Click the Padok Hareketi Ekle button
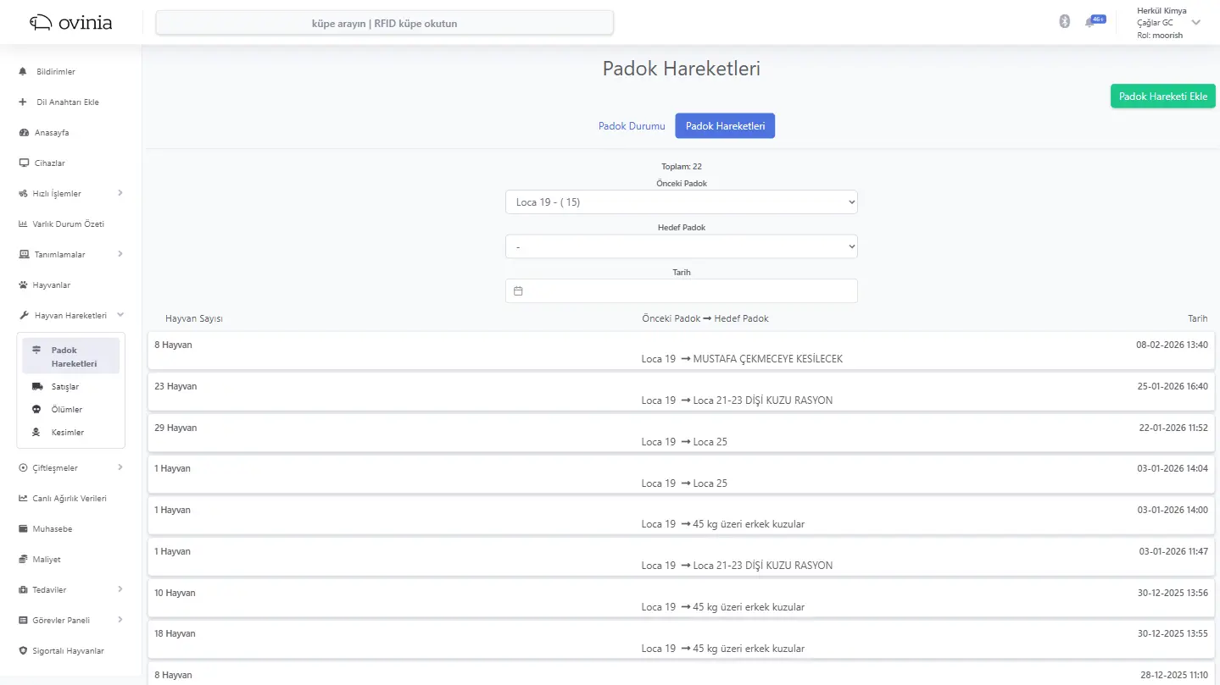This screenshot has height=685, width=1220. (x=1162, y=97)
